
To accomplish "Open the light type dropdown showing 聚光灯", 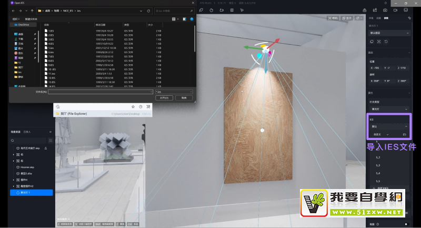I will (x=389, y=109).
